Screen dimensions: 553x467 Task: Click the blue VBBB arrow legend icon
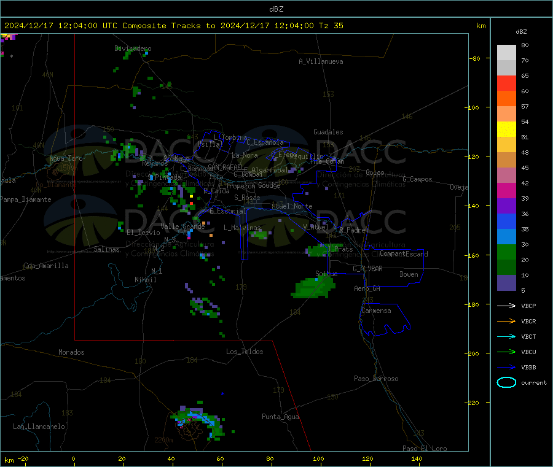click(x=506, y=368)
